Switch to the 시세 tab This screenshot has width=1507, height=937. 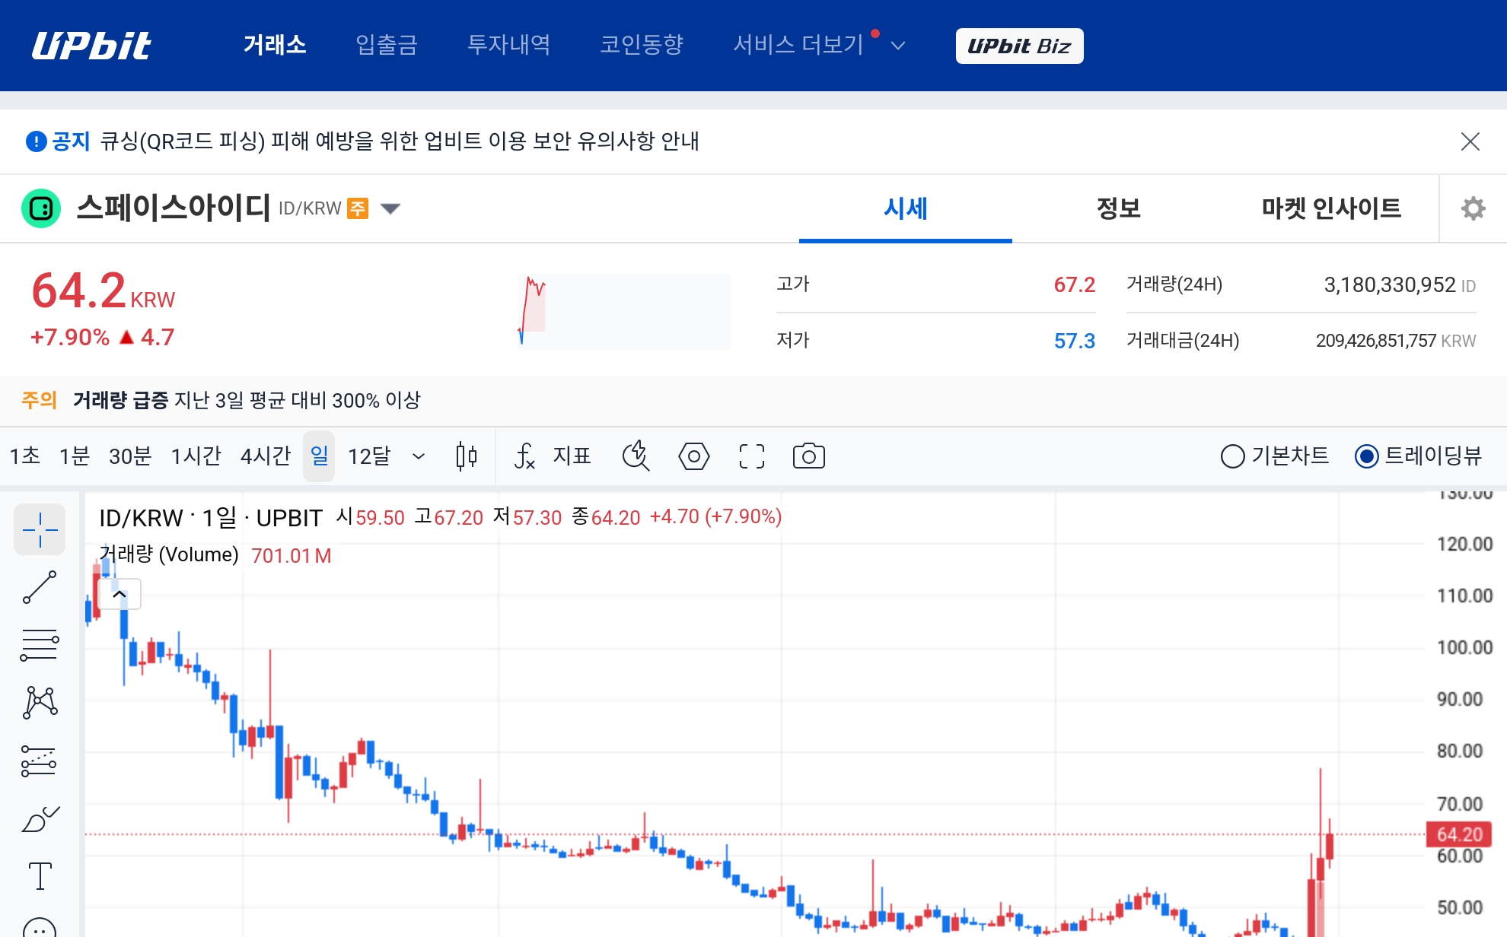point(906,208)
